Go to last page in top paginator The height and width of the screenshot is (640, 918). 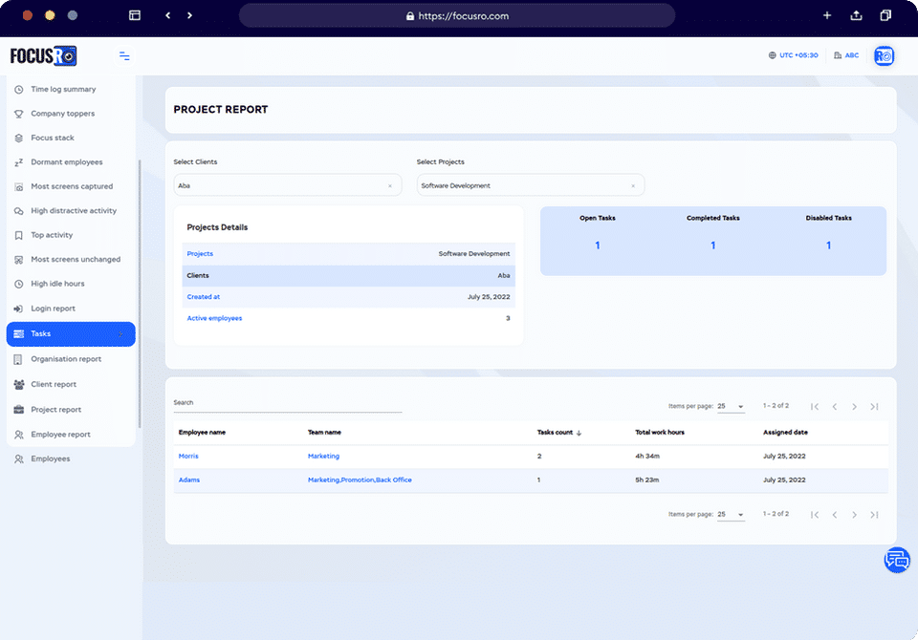coord(874,407)
